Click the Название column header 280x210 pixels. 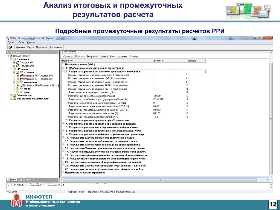tap(107, 61)
